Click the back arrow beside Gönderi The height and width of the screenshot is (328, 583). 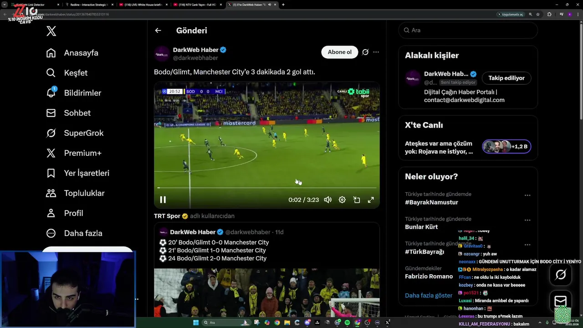pyautogui.click(x=158, y=31)
